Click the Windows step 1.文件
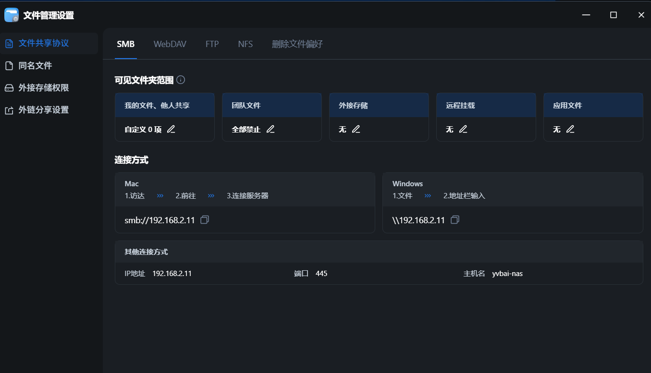The image size is (651, 373). point(403,196)
